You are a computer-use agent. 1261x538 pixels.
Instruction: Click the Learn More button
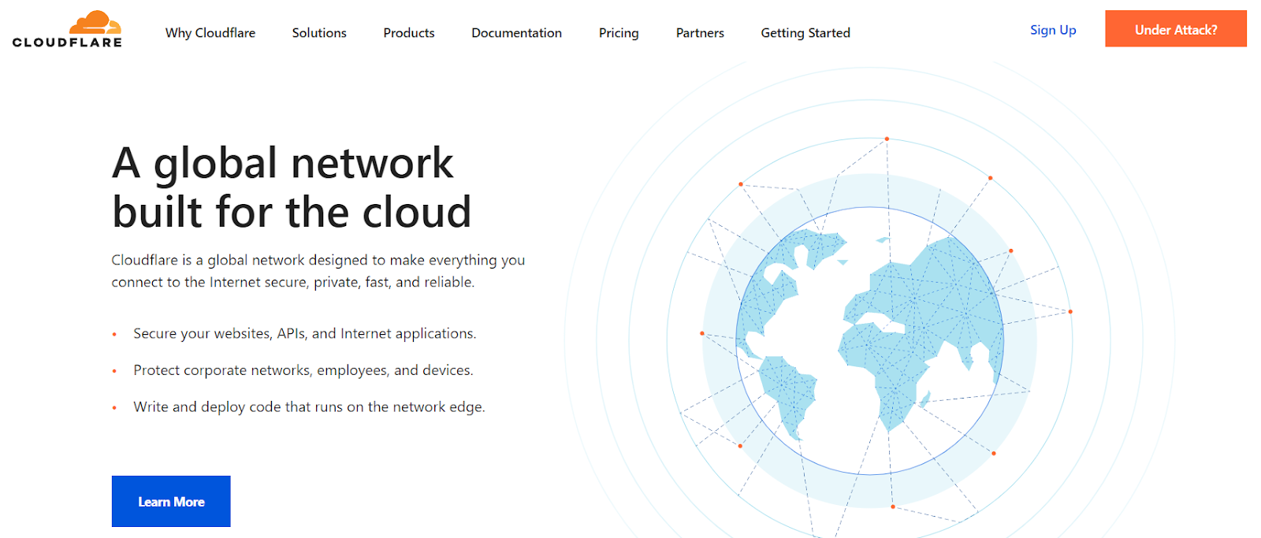[171, 501]
